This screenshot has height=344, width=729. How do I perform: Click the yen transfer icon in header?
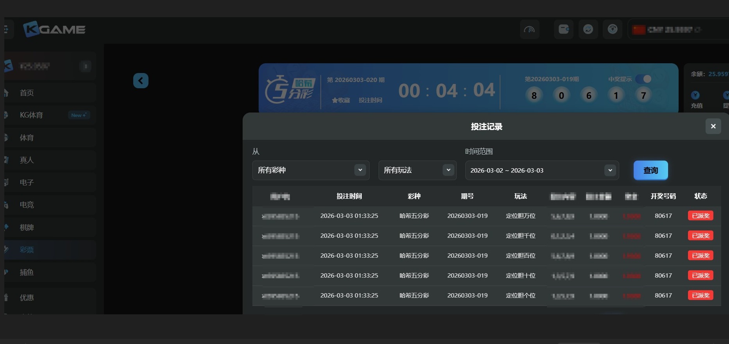(612, 29)
